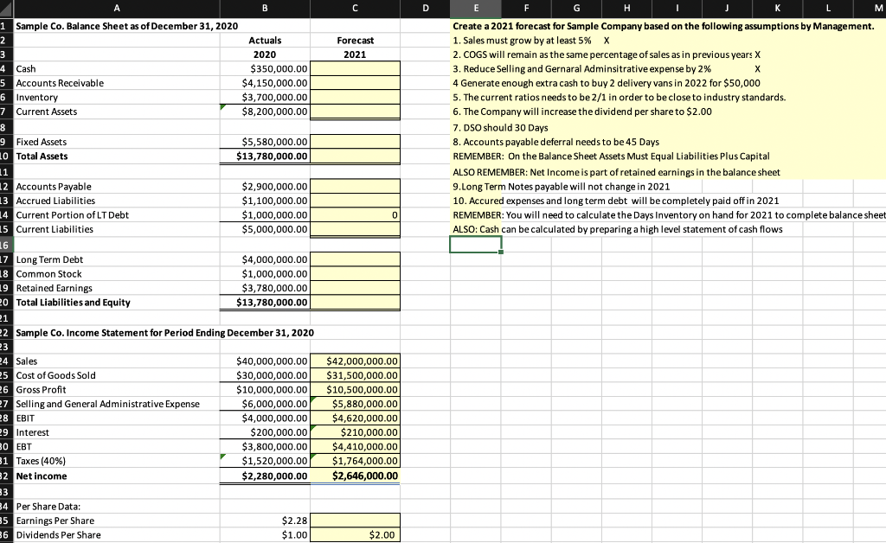Screen dimensions: 886x543
Task: Select column header C
Action: (355, 8)
